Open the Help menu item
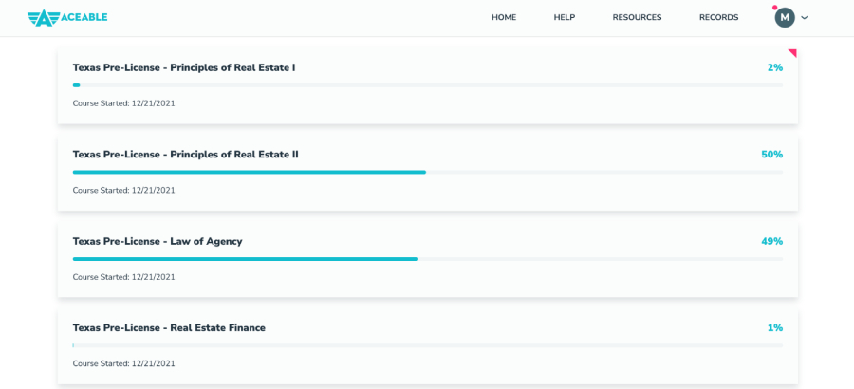Screen dimensions: 854x389 click(565, 17)
